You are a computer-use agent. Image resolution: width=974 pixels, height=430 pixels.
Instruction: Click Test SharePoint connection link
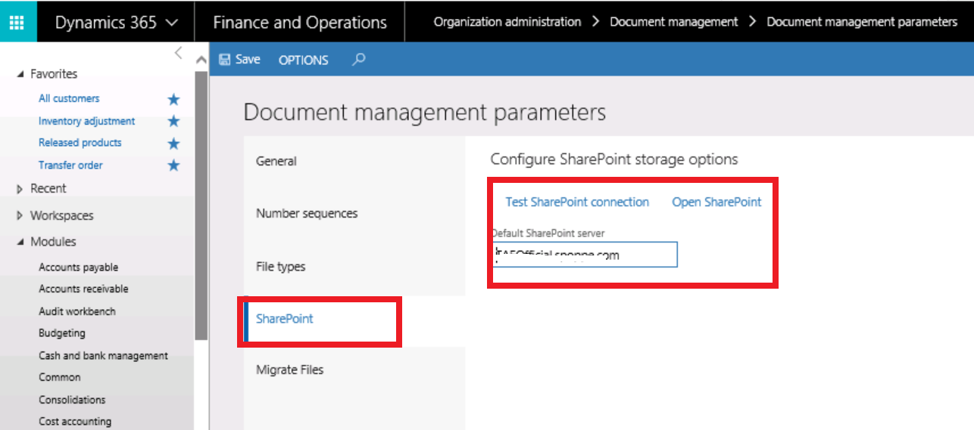click(x=577, y=202)
